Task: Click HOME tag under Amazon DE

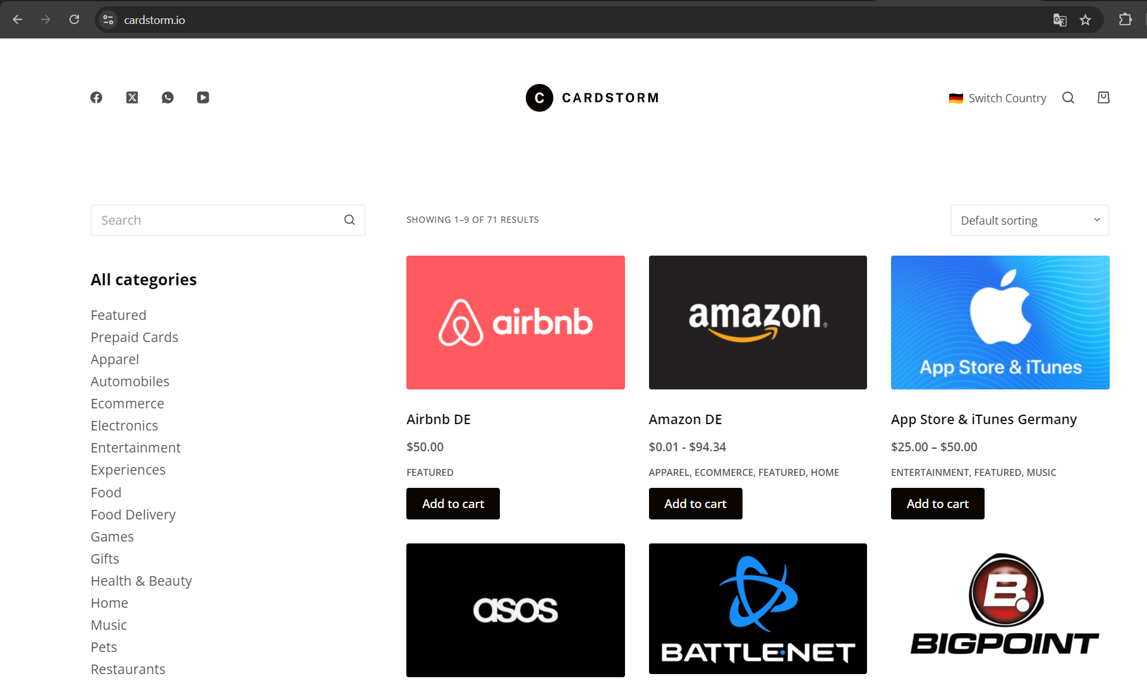Action: click(825, 472)
